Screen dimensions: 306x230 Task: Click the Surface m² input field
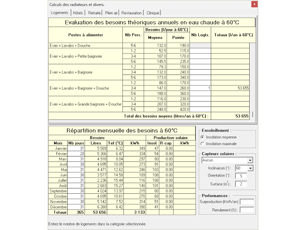pos(241,184)
